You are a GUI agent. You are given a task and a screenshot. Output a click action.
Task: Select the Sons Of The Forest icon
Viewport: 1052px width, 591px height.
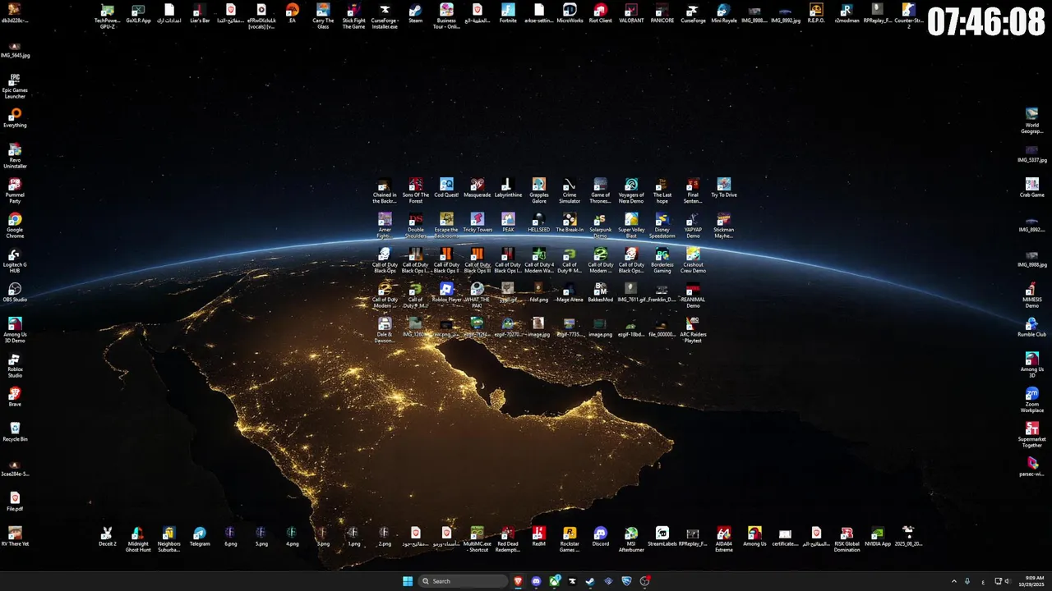click(x=416, y=190)
